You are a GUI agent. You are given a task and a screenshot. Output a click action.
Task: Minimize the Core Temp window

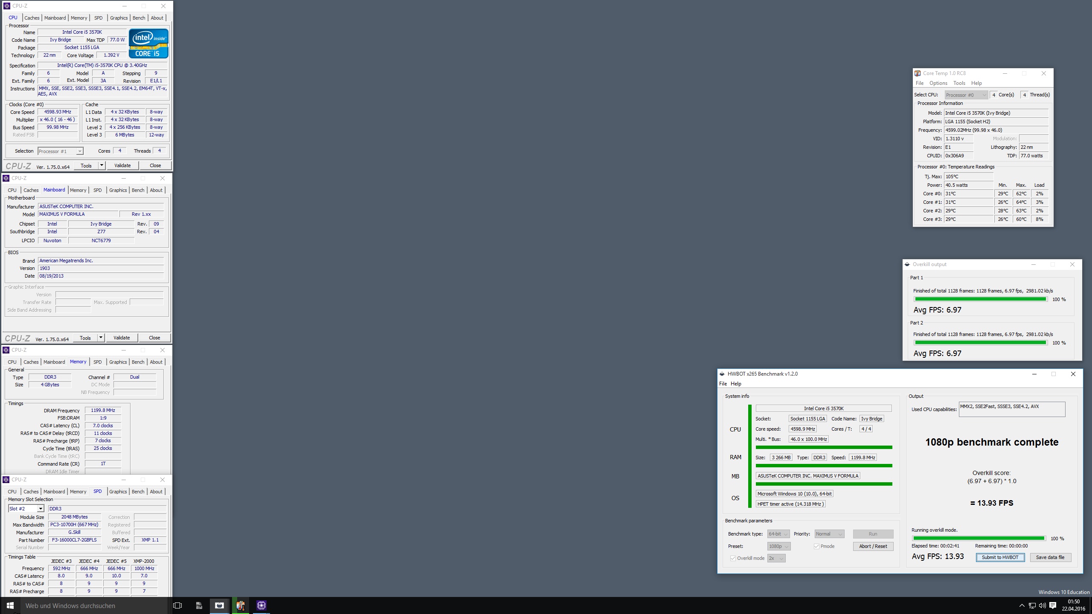[x=1005, y=73]
